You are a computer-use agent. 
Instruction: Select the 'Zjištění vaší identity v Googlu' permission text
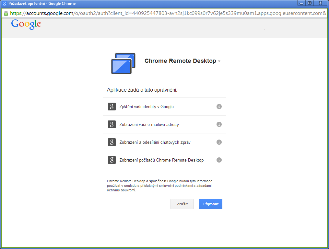click(x=147, y=107)
